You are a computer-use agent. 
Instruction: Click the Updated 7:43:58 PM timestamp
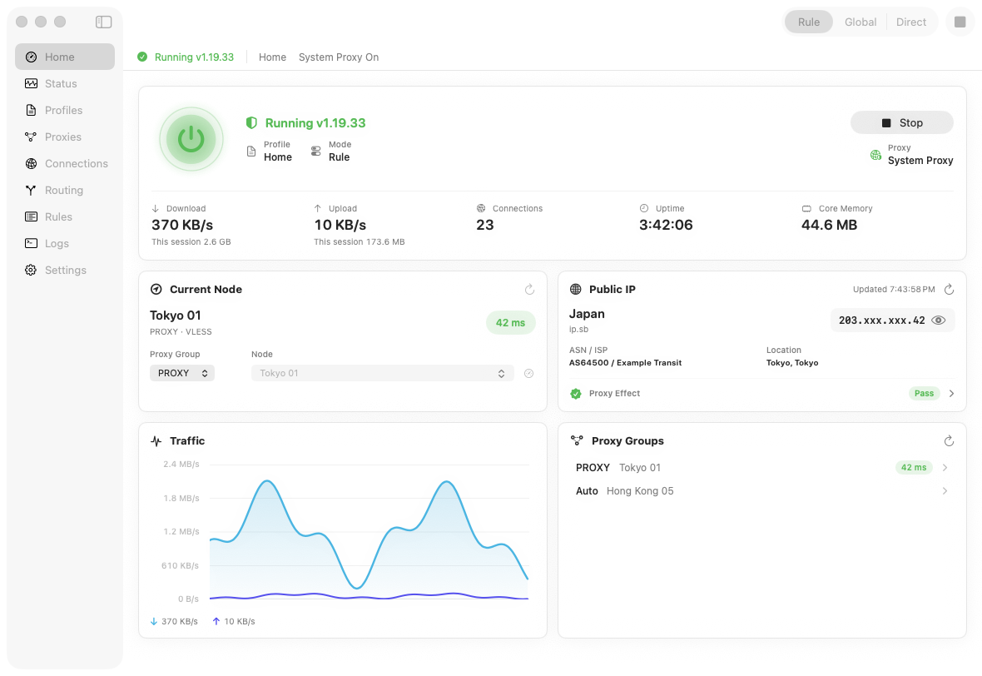(x=894, y=290)
